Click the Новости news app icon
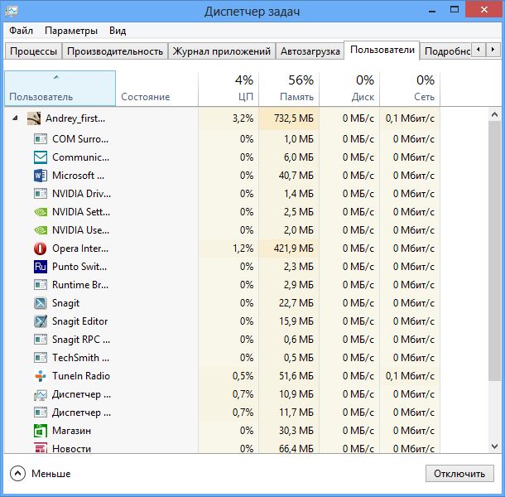 [41, 448]
